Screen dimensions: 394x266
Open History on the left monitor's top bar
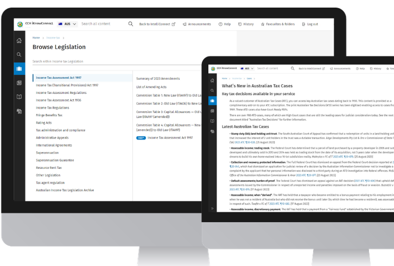click(245, 24)
